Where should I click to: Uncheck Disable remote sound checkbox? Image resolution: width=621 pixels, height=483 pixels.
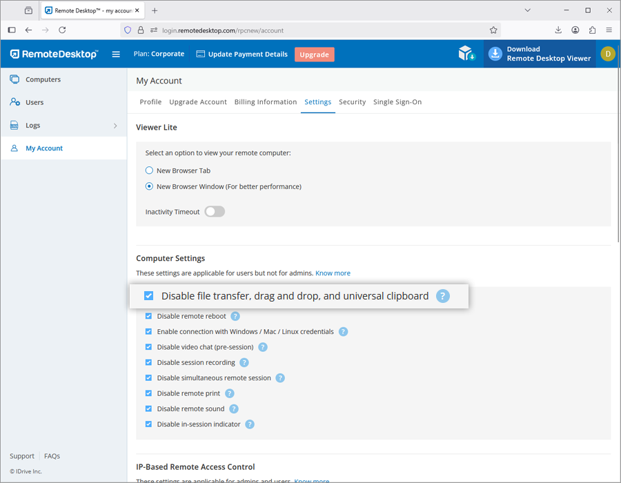(x=148, y=409)
